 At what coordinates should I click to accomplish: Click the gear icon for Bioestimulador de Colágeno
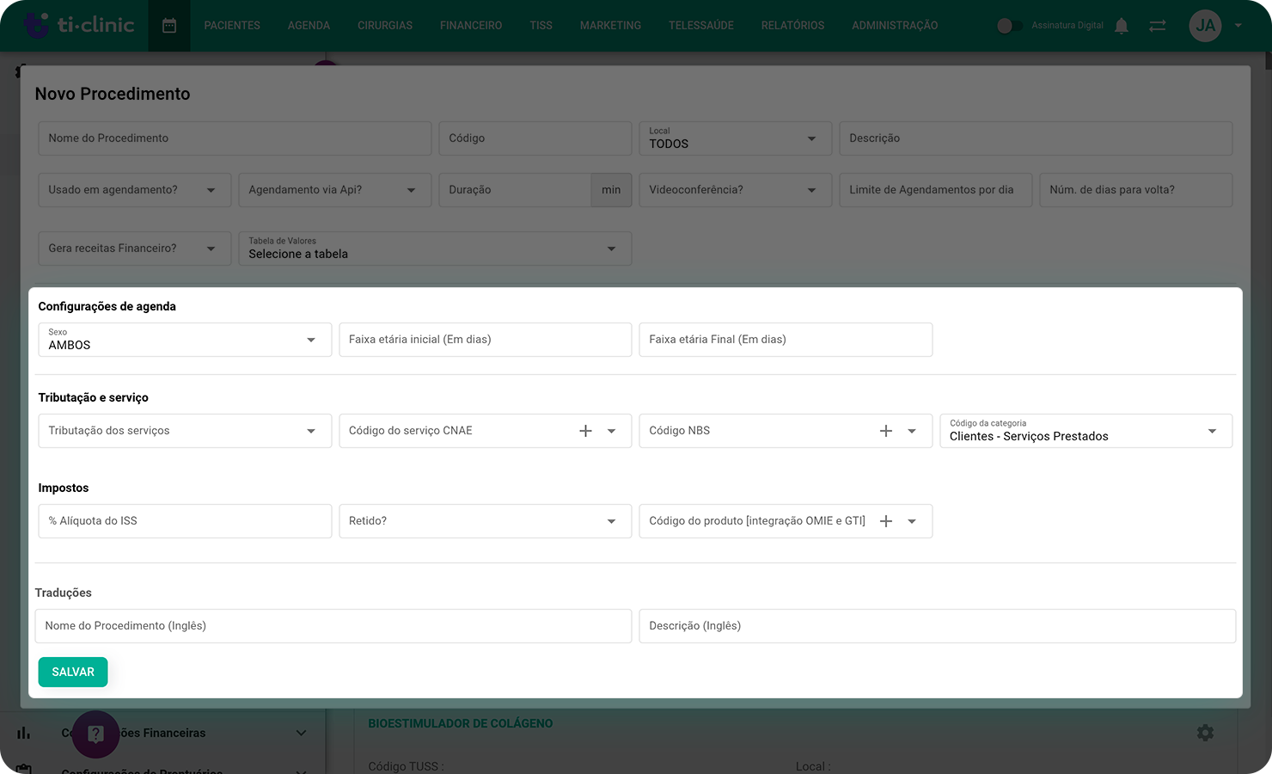pyautogui.click(x=1205, y=733)
